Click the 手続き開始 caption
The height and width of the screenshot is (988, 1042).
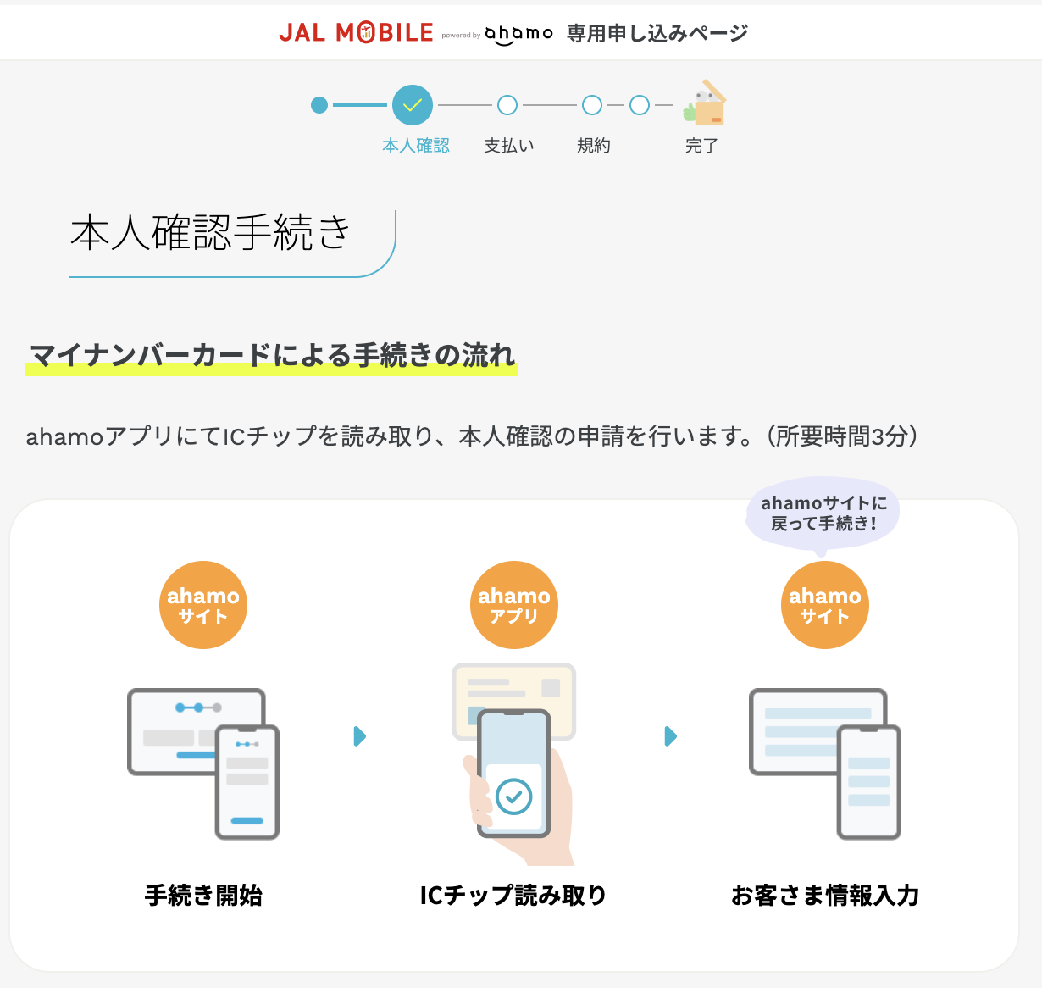click(x=203, y=895)
